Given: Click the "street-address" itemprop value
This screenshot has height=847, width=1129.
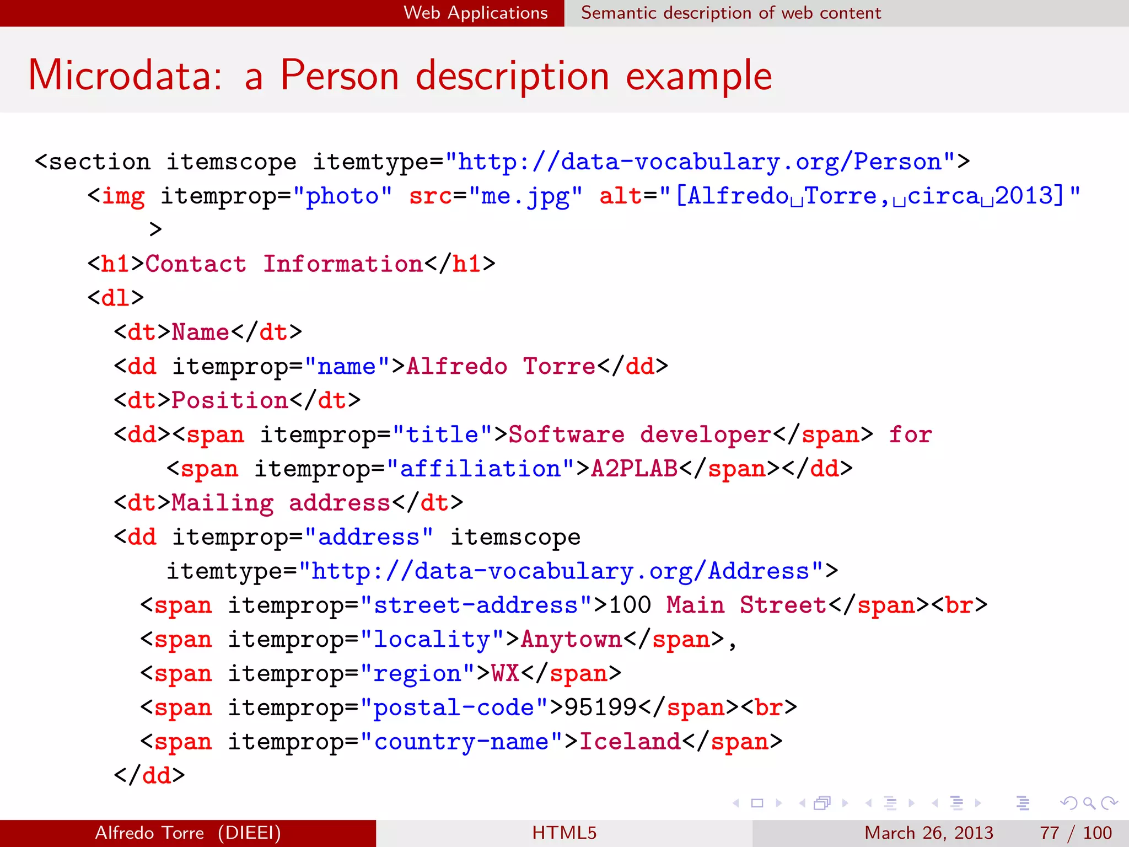Looking at the screenshot, I should point(476,605).
